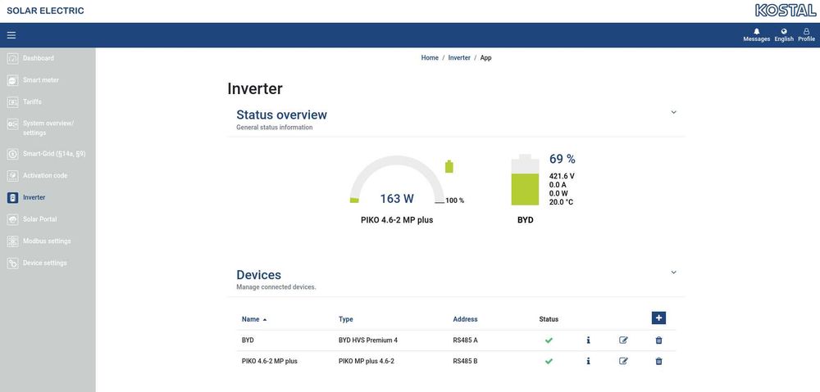Click the KOSTAL logo
The width and height of the screenshot is (820, 392).
[x=786, y=11]
